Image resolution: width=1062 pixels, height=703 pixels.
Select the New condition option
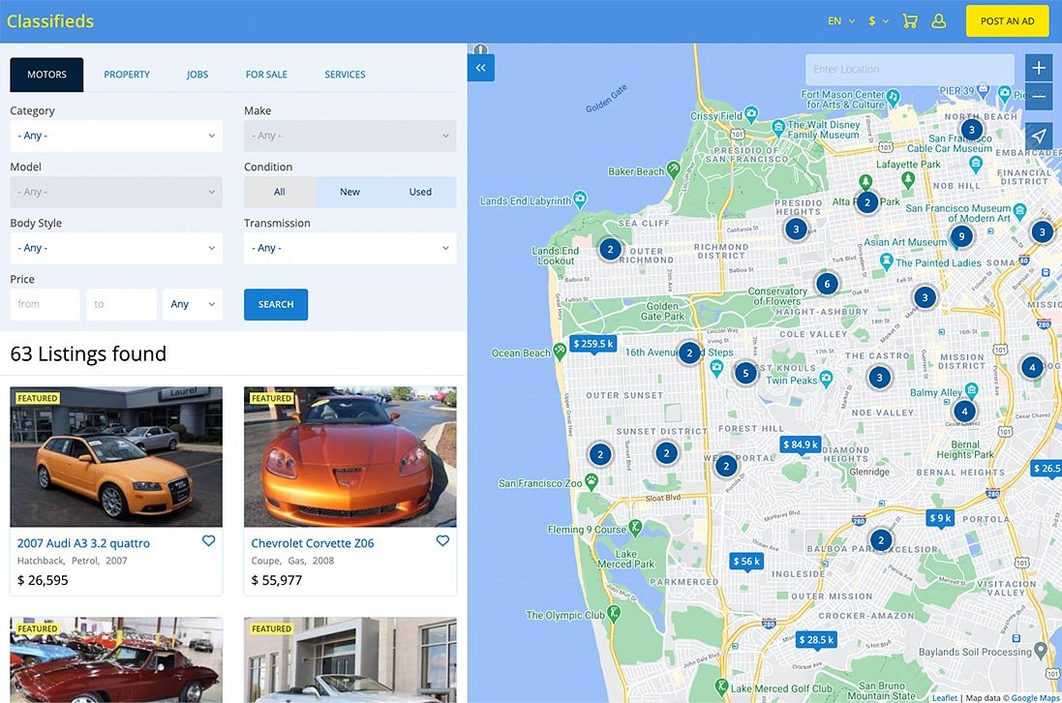click(349, 193)
